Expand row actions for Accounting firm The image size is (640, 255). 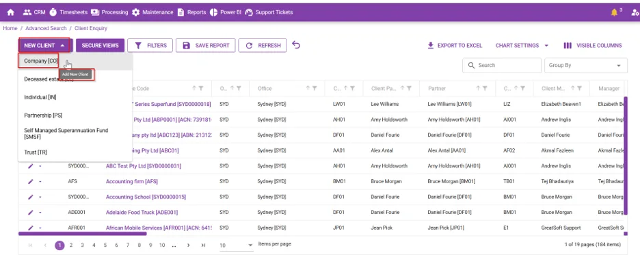[40, 182]
